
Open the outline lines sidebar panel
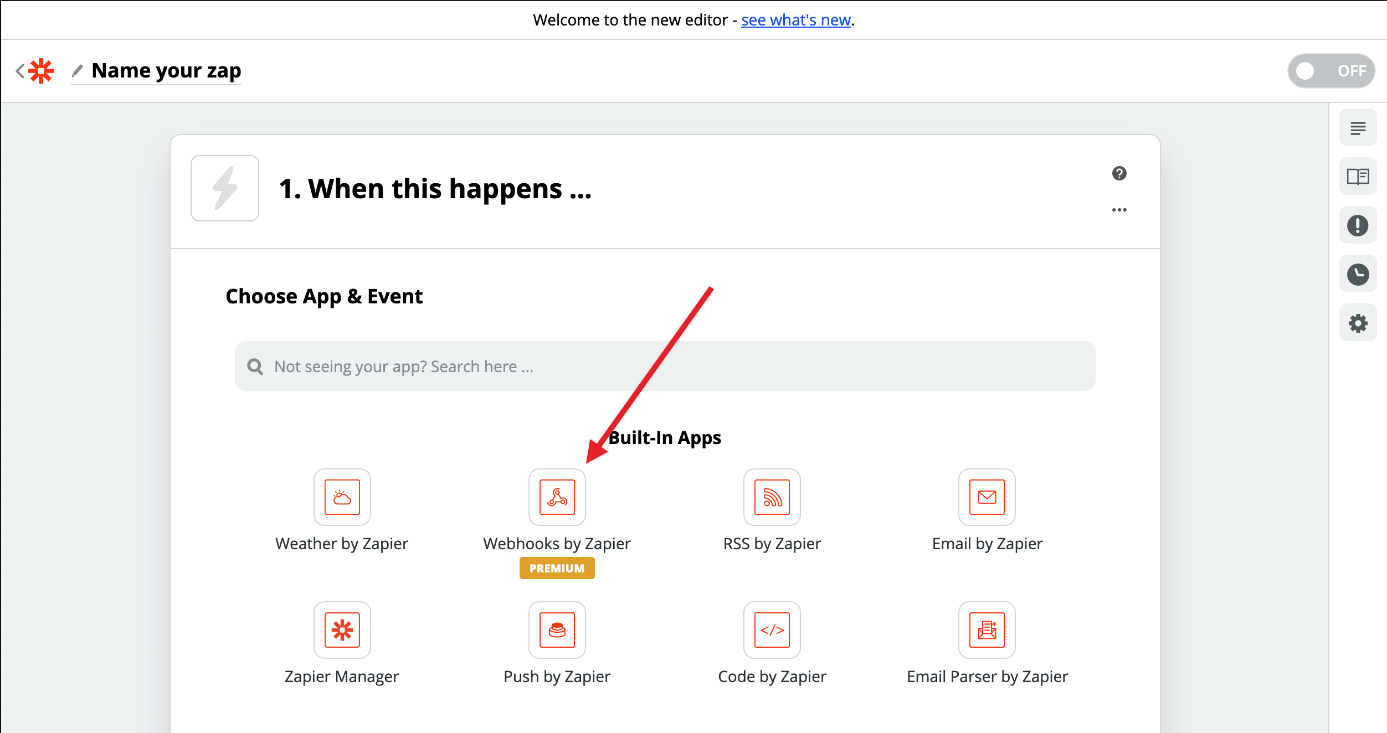pyautogui.click(x=1358, y=128)
